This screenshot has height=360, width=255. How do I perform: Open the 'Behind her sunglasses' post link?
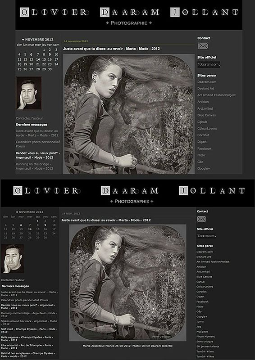pyautogui.click(x=29, y=355)
